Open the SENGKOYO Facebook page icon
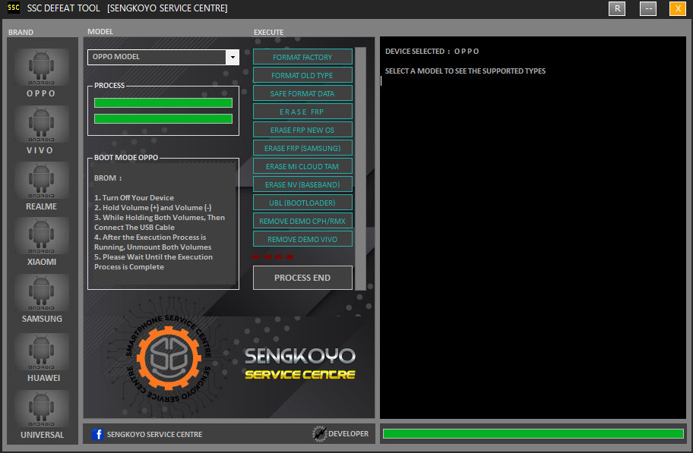Screen dimensions: 693x453 coord(99,434)
